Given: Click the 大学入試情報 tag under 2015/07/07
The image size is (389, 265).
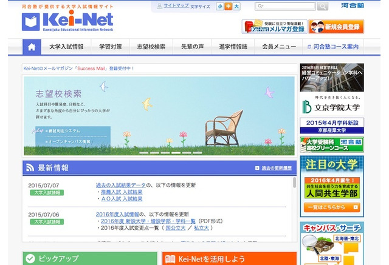Looking at the screenshot, I should (47, 192).
